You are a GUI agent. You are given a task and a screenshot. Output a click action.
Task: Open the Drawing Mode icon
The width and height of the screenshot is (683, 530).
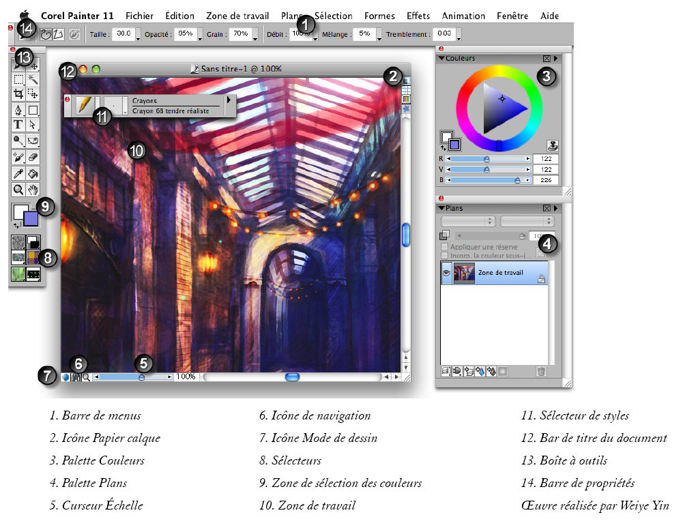pyautogui.click(x=66, y=377)
